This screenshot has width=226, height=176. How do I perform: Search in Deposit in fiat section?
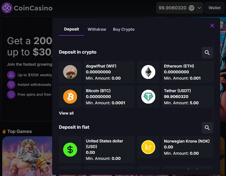pyautogui.click(x=207, y=128)
